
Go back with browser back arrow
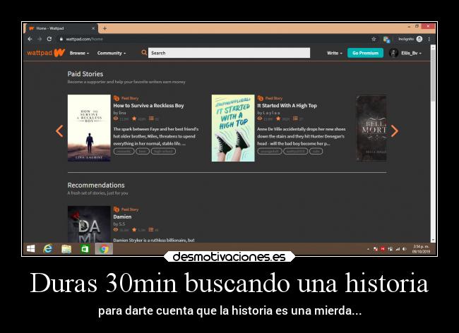(30, 39)
